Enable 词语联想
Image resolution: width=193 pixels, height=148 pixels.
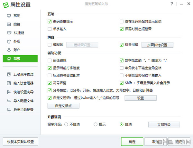50,60
